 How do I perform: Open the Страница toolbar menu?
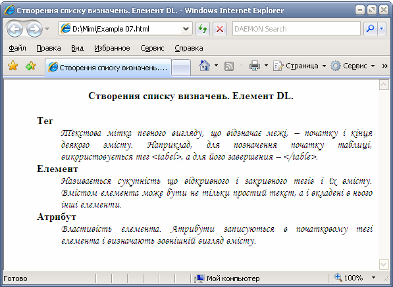pyautogui.click(x=300, y=66)
